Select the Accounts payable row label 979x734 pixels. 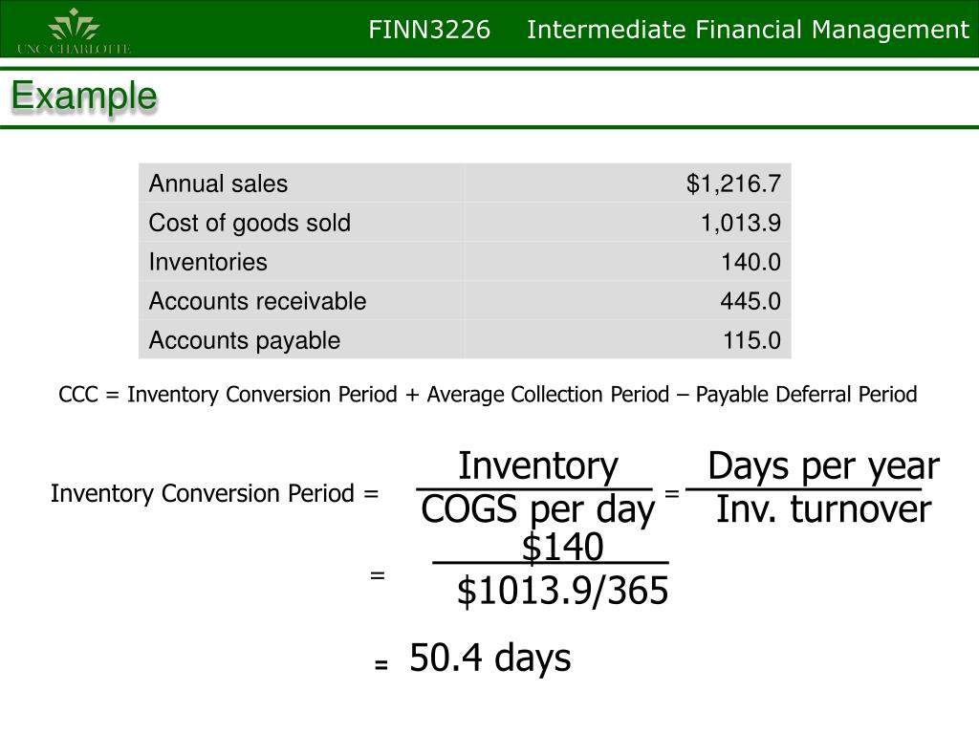pos(244,341)
